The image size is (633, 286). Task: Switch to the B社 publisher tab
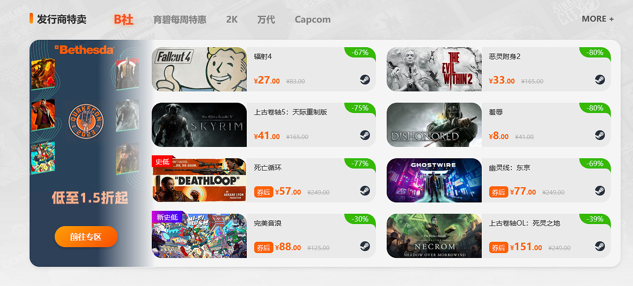[124, 19]
